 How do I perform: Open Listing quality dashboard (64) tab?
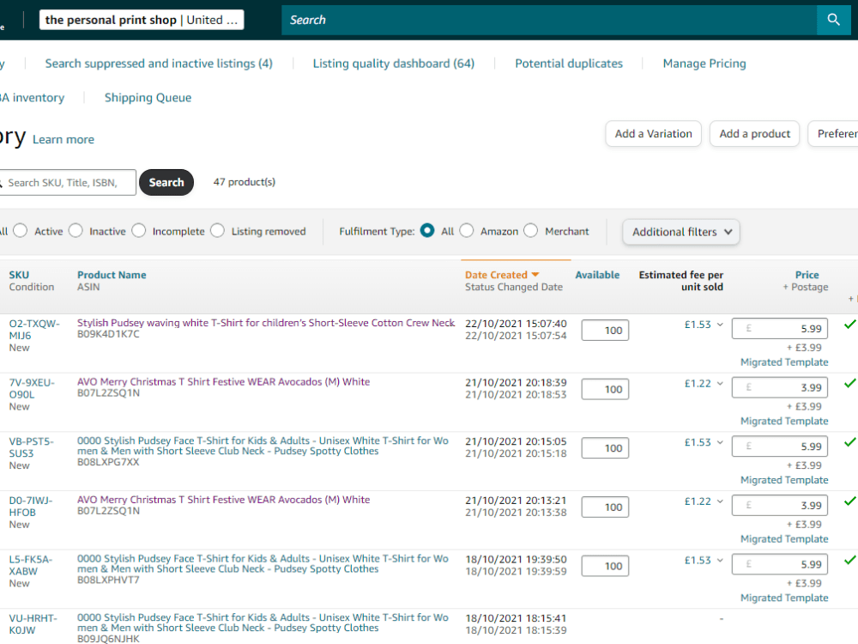pos(394,64)
